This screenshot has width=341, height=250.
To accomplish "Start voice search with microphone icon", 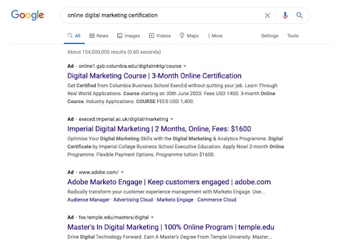I will point(285,15).
